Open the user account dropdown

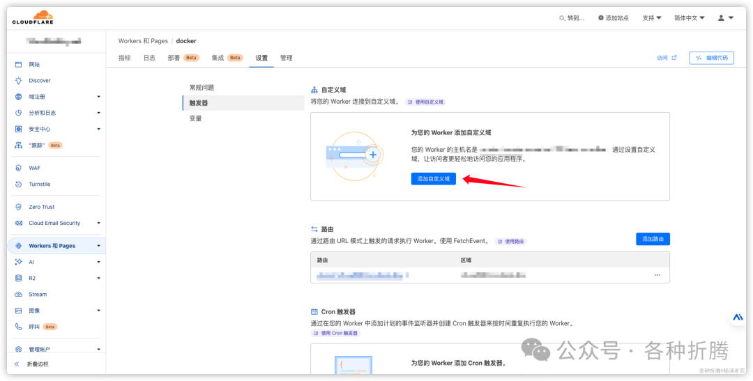coord(726,17)
